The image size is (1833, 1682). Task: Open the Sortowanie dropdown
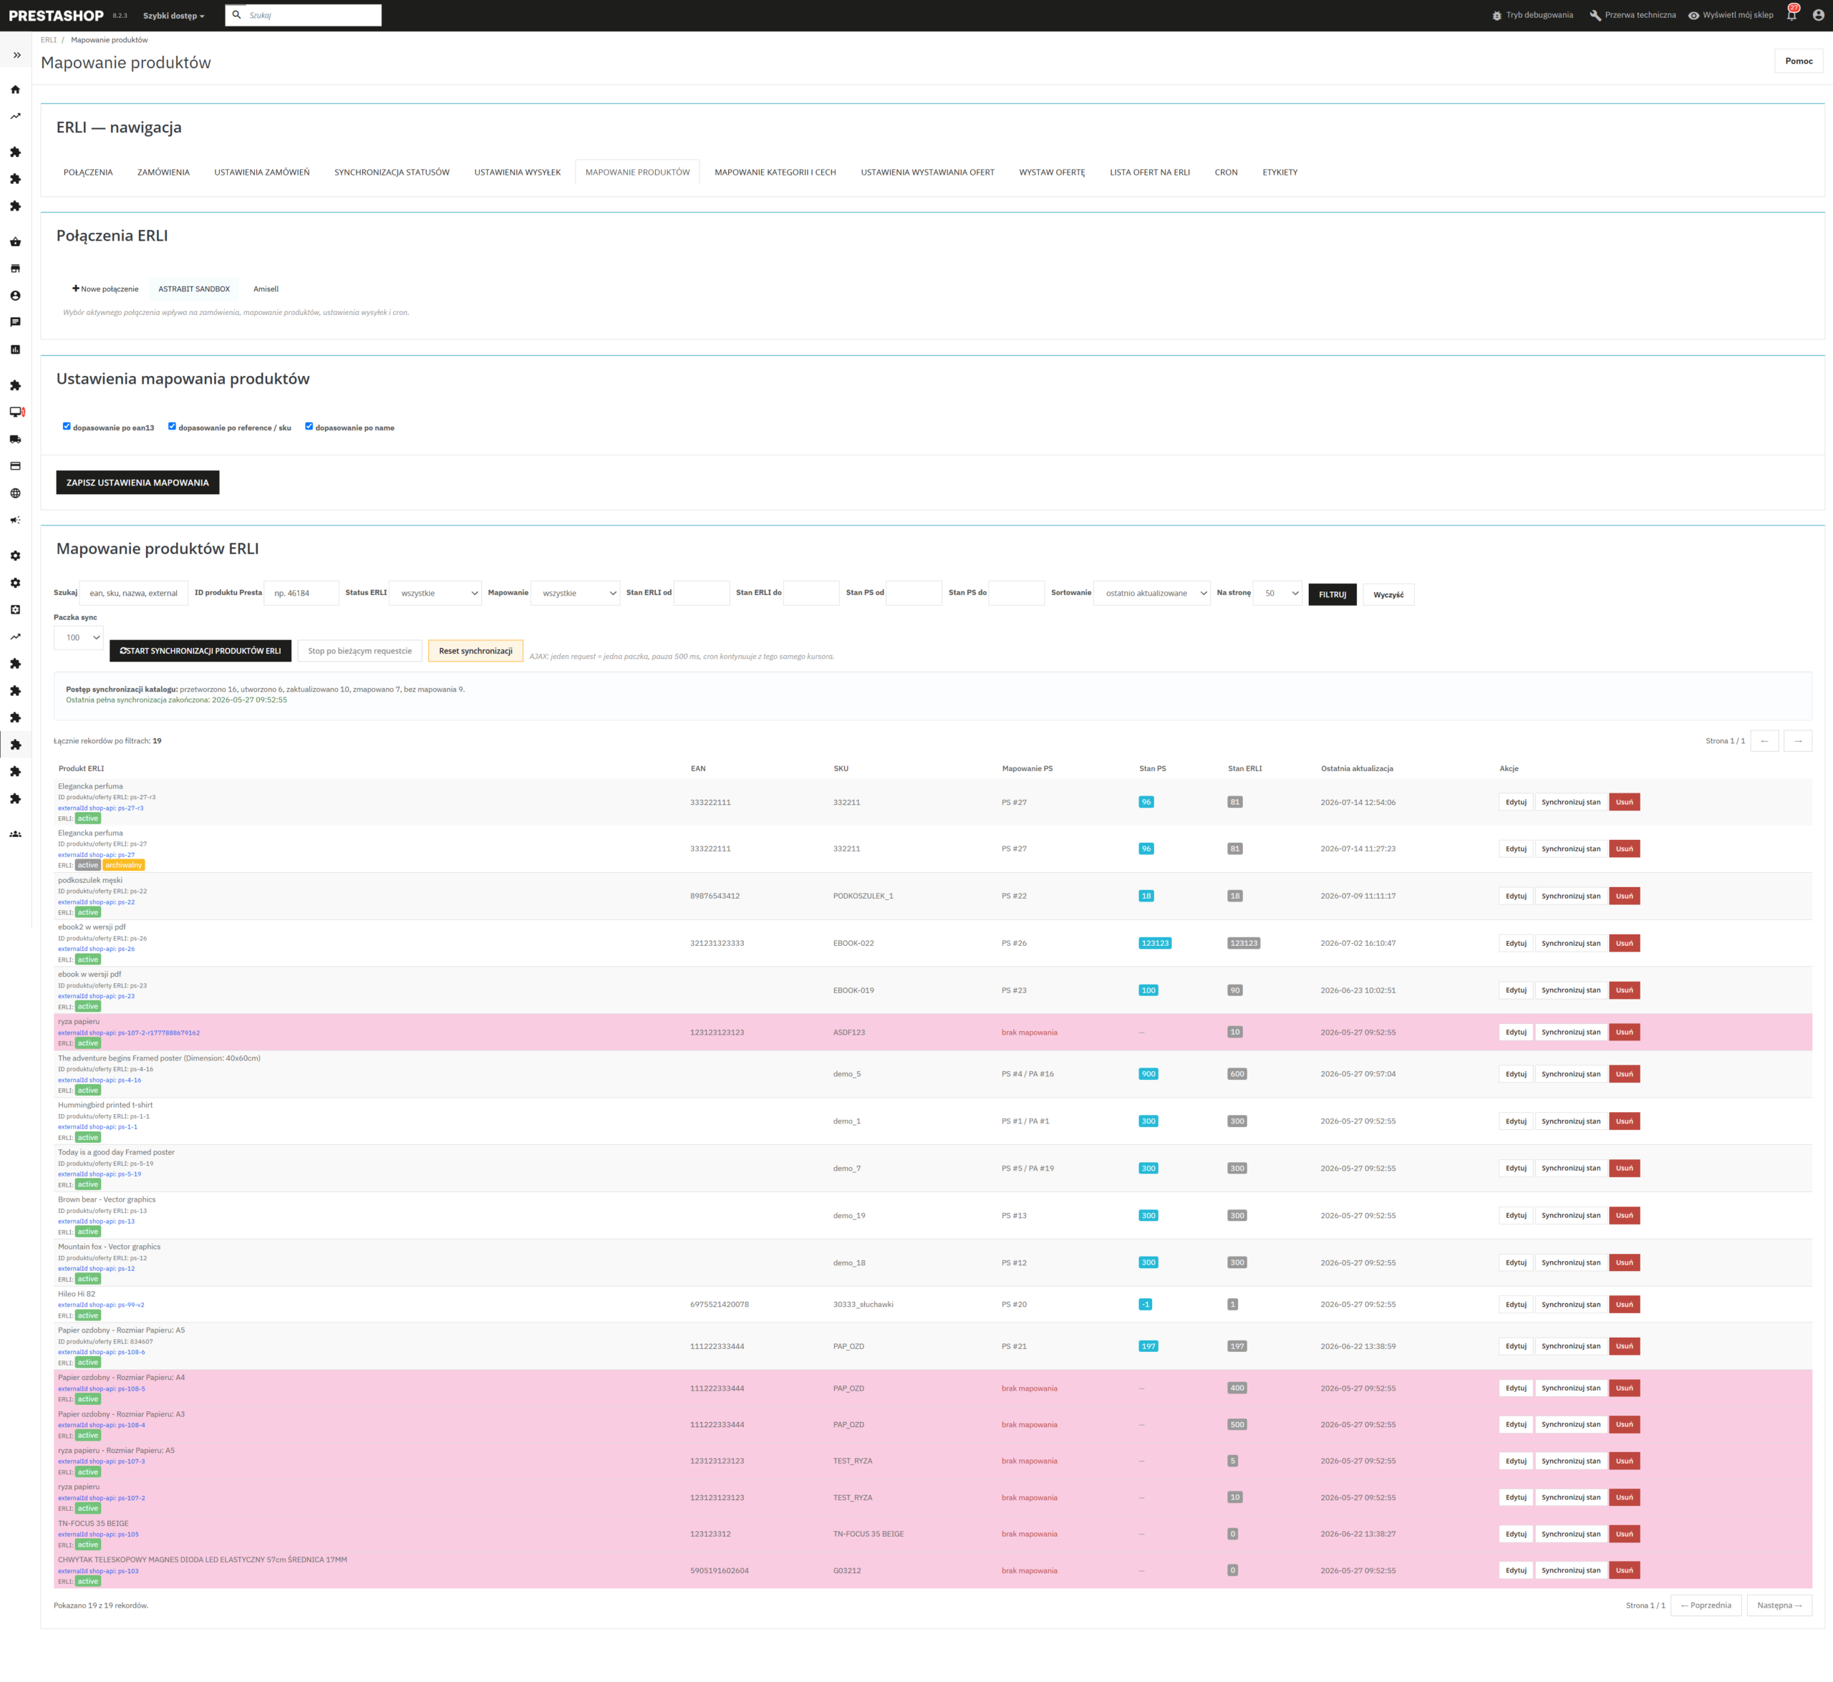point(1152,594)
